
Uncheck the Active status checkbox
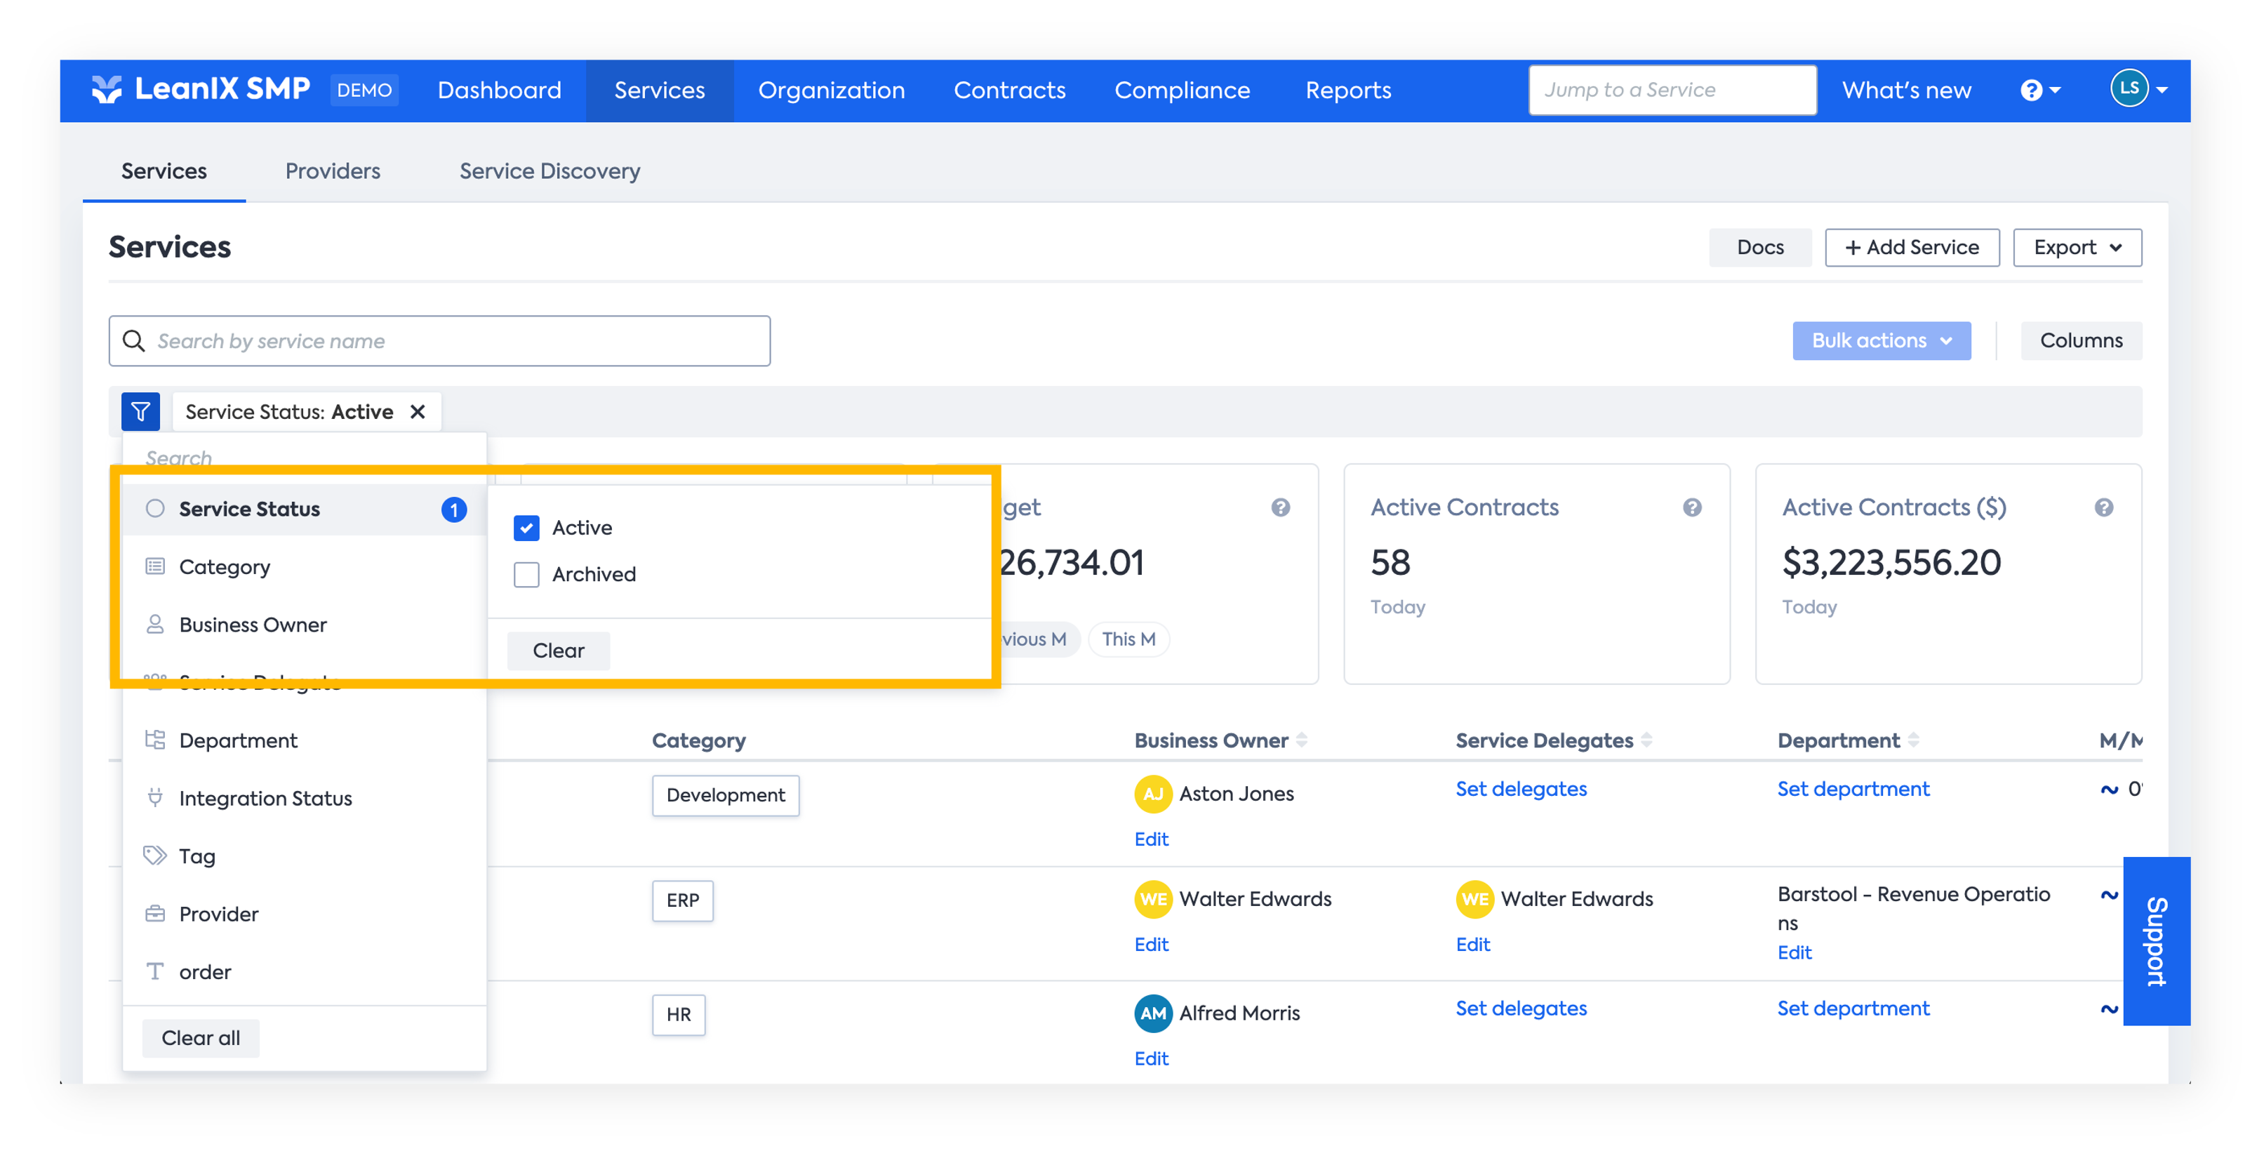[526, 527]
